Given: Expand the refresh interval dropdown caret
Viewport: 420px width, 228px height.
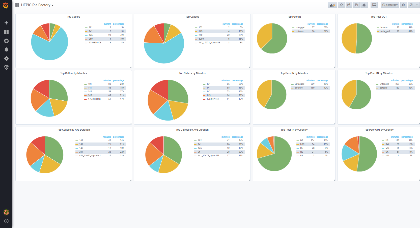Looking at the screenshot, I should tap(417, 5).
